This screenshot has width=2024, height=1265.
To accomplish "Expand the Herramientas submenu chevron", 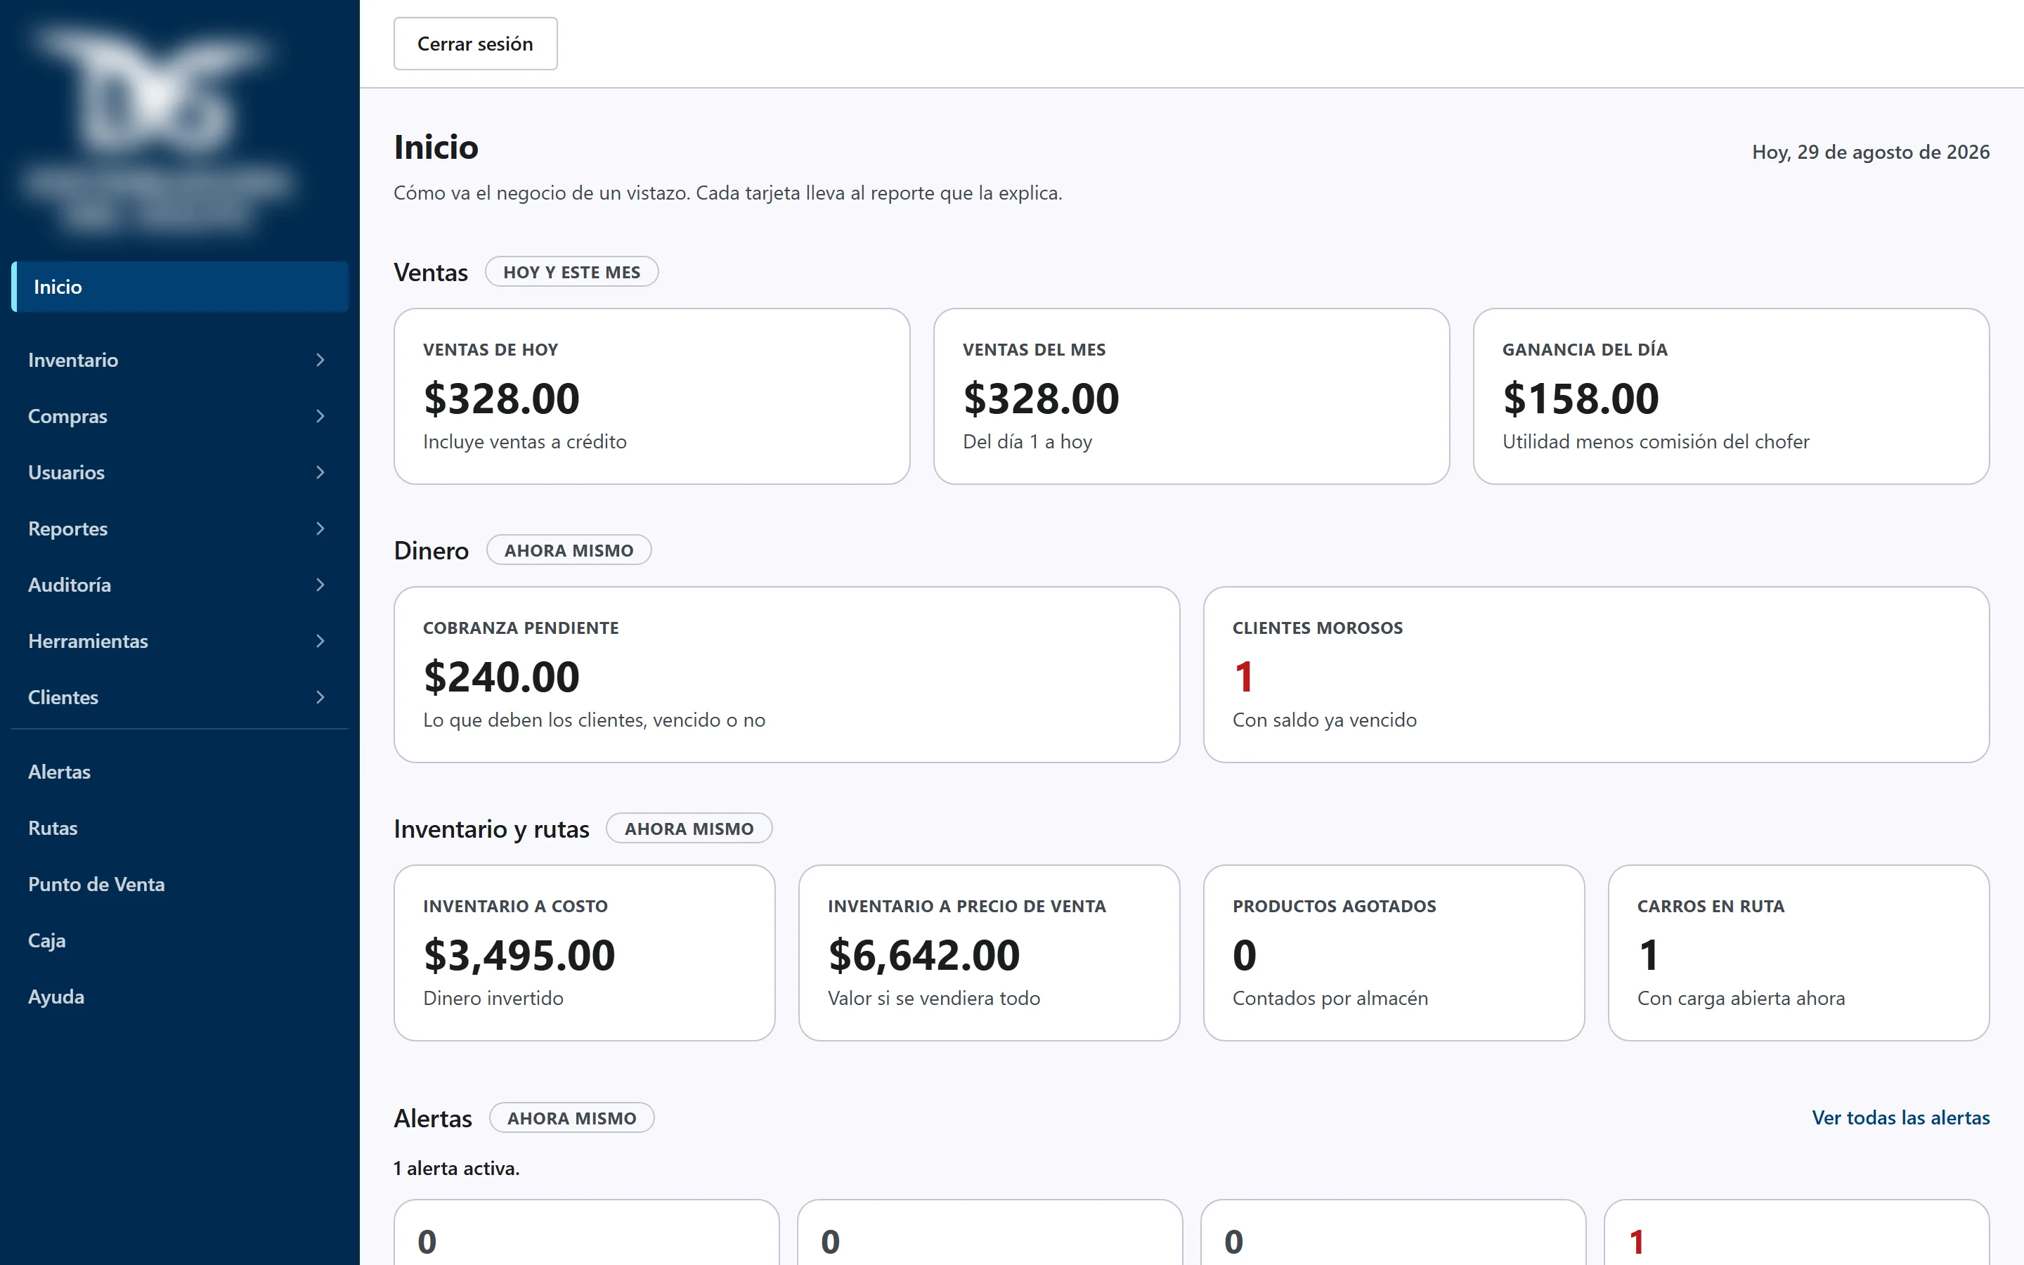I will pyautogui.click(x=320, y=641).
